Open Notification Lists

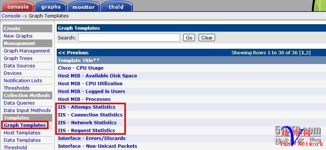(23, 81)
